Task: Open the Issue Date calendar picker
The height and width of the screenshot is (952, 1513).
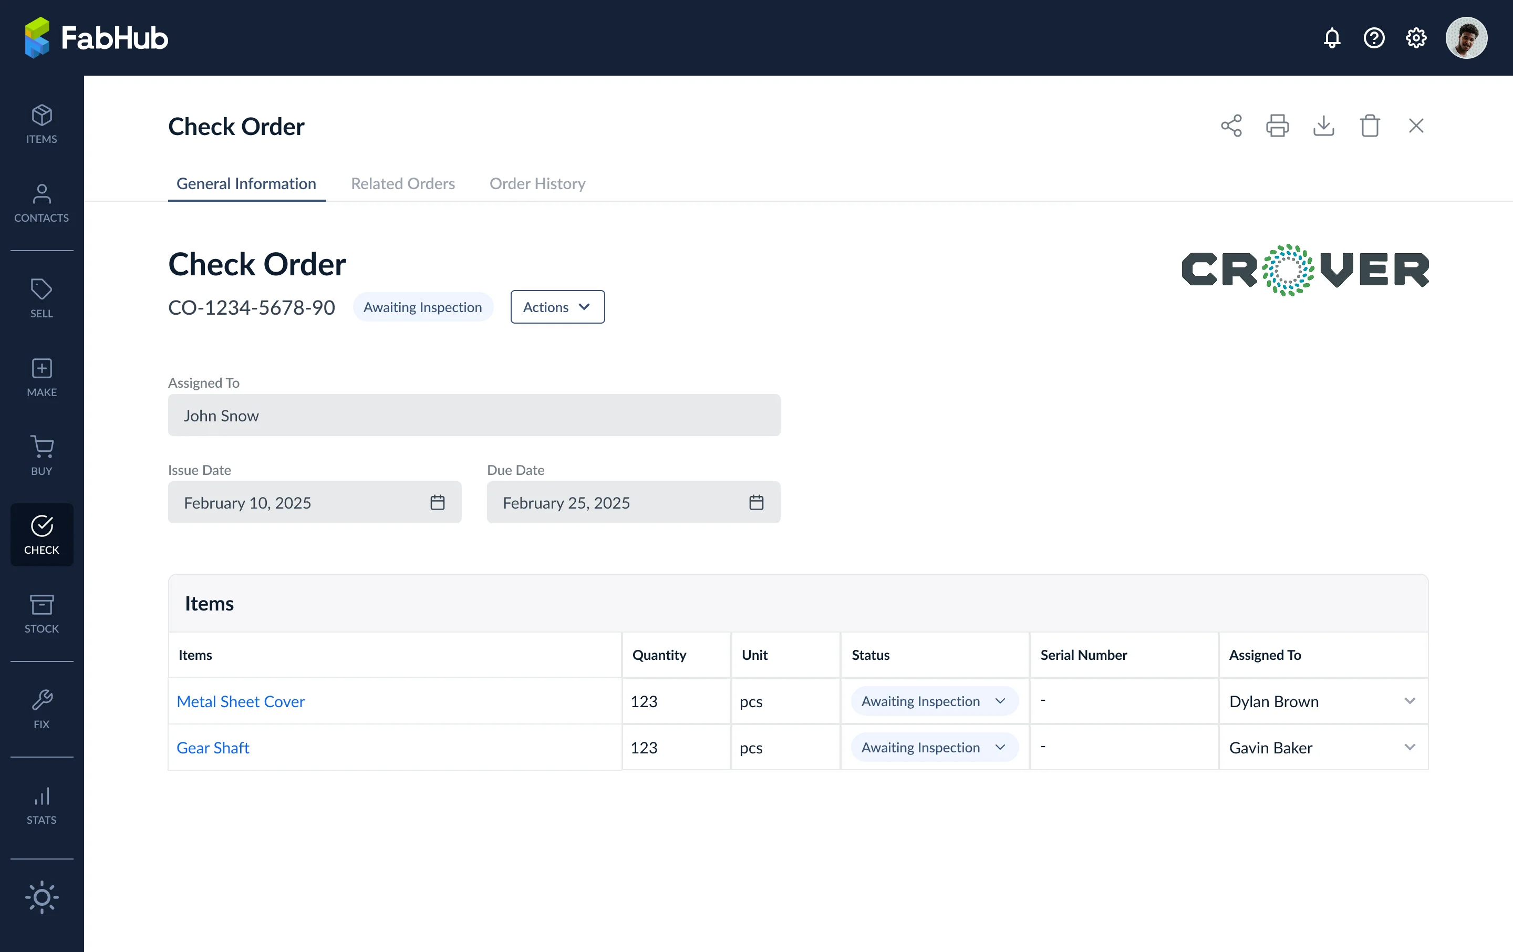Action: tap(437, 503)
